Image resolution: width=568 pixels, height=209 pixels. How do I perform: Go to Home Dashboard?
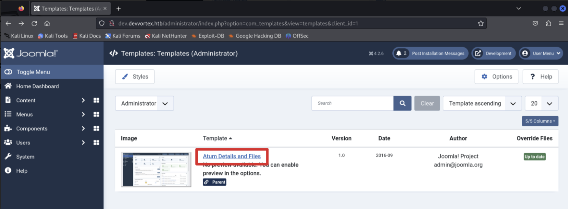pyautogui.click(x=37, y=86)
